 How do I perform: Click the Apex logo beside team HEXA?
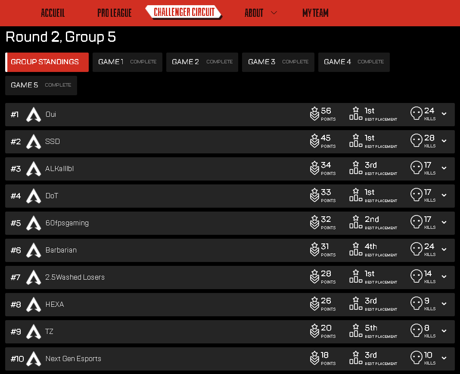click(x=34, y=305)
